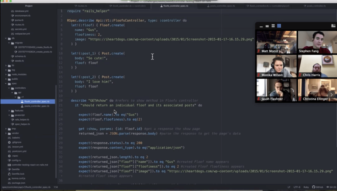Click the Project panel header
This screenshot has width=337, height=191.
pyautogui.click(x=29, y=6)
